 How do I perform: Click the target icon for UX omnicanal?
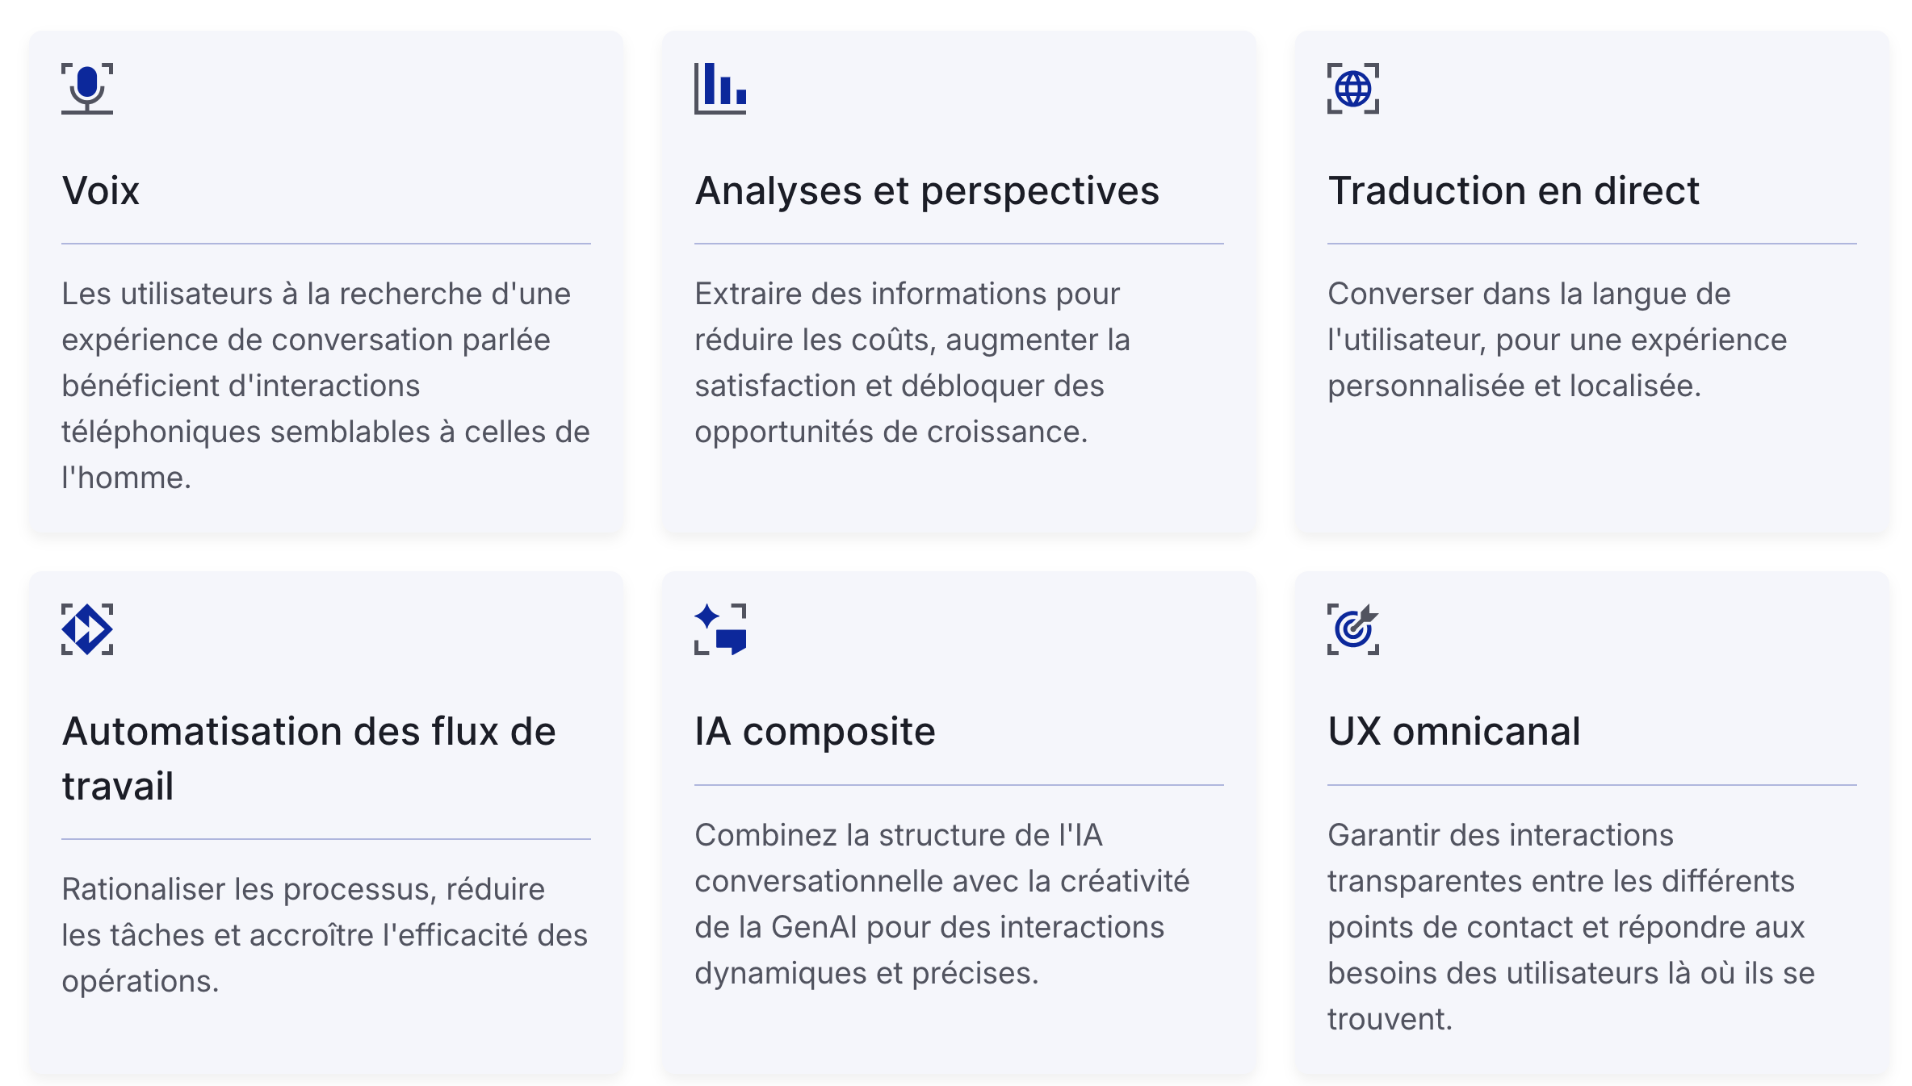(1353, 629)
